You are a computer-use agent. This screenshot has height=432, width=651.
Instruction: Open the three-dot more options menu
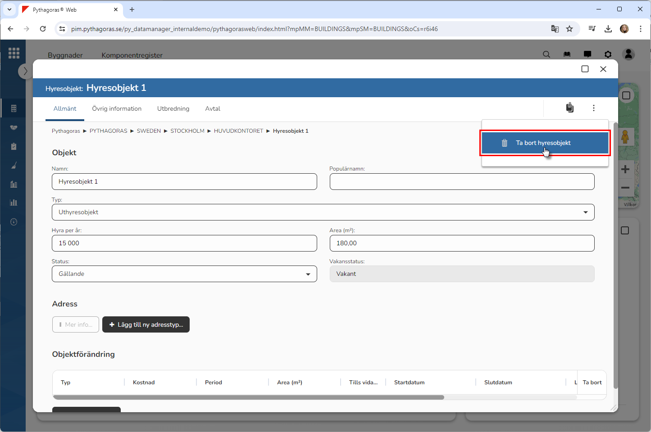click(593, 108)
